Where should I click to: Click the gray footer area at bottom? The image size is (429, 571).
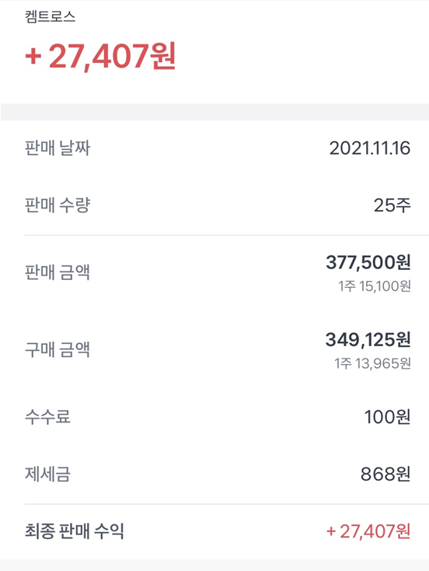pyautogui.click(x=214, y=566)
